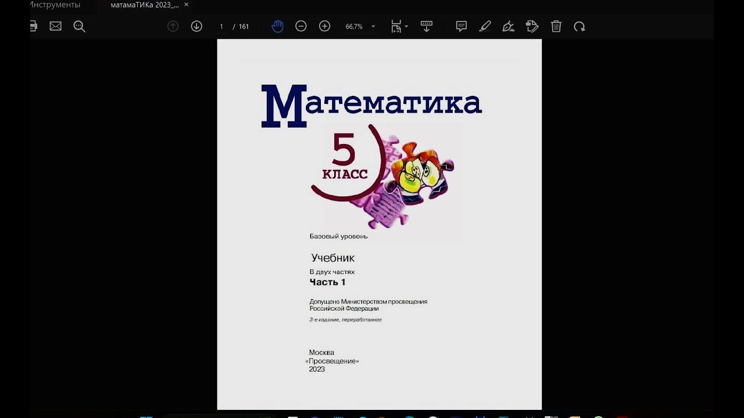This screenshot has height=418, width=744.
Task: Select the матамаТИКа 2023 document tab
Action: [x=145, y=5]
